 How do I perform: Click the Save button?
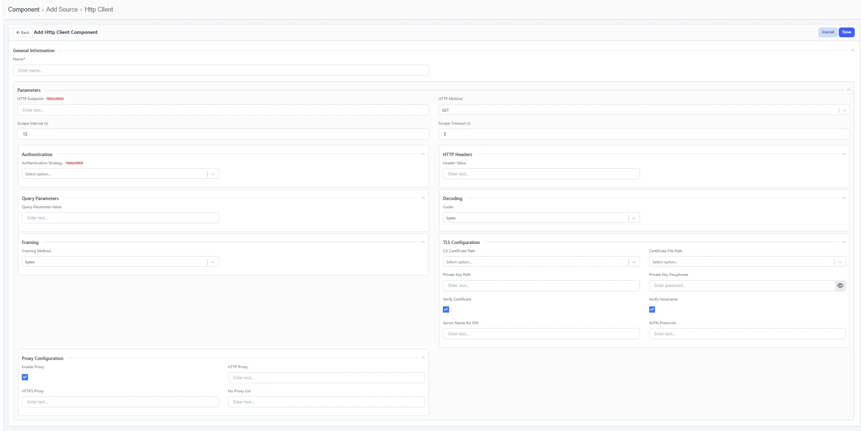click(846, 32)
